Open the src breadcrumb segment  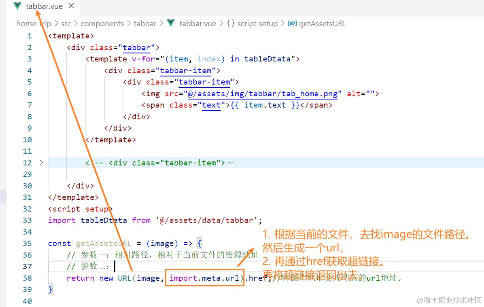[66, 24]
